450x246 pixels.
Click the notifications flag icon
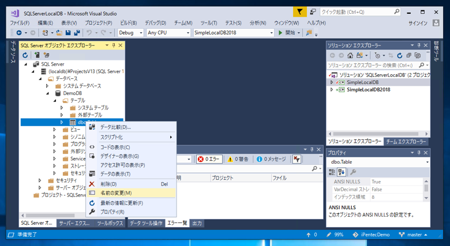tap(299, 12)
